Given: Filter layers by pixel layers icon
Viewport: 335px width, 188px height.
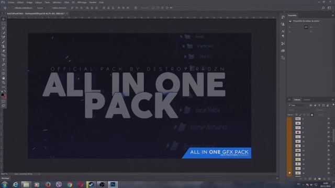Looking at the screenshot, I should [x=311, y=105].
